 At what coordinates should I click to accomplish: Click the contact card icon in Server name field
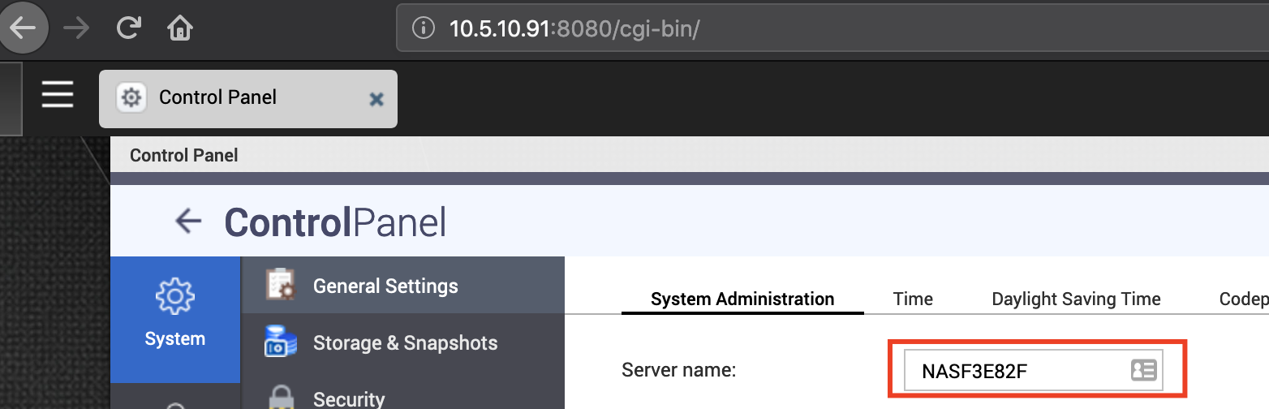tap(1143, 371)
